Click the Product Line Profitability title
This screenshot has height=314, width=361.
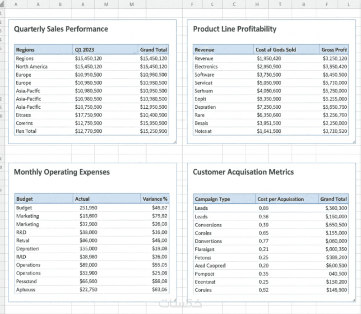tap(235, 29)
